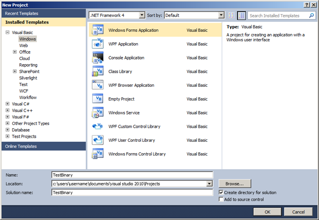Image resolution: width=319 pixels, height=220 pixels.
Task: Expand the Test Projects node
Action: [8, 136]
